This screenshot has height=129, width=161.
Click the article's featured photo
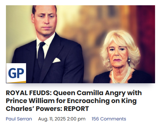click(x=80, y=44)
